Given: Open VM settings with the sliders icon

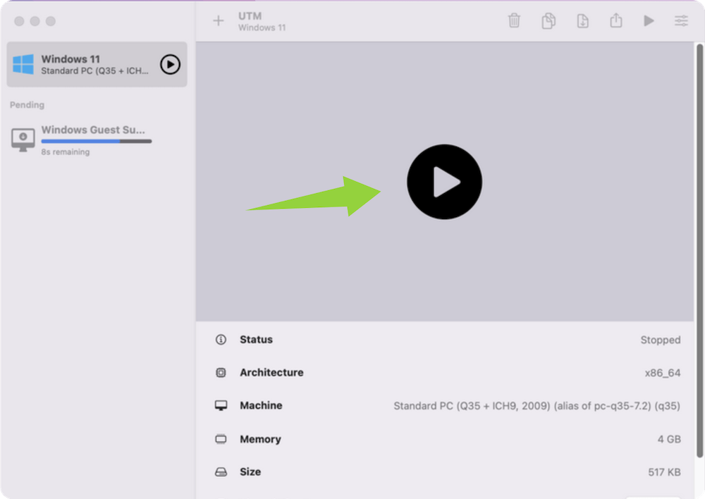Looking at the screenshot, I should click(x=681, y=21).
